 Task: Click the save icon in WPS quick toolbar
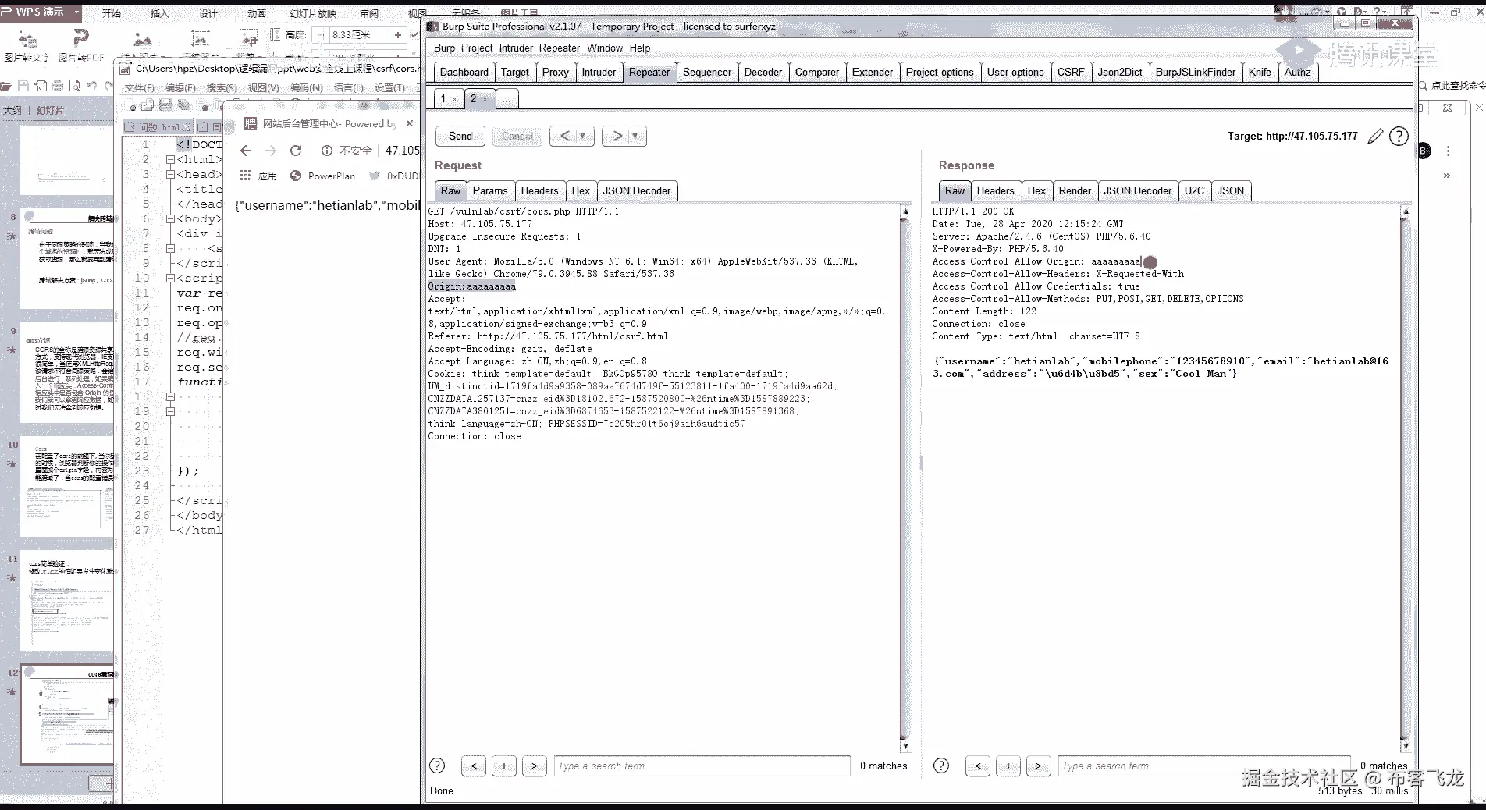23,86
